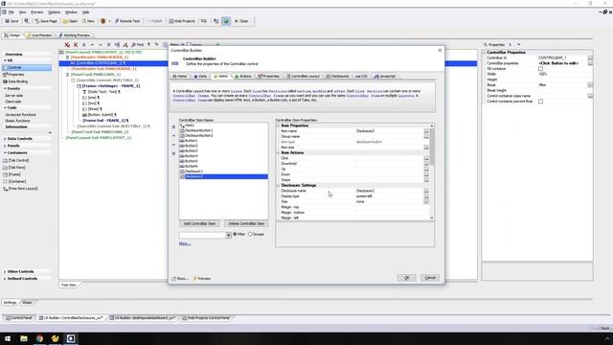
Task: Click the Save toolbar button
Action: 11,21
